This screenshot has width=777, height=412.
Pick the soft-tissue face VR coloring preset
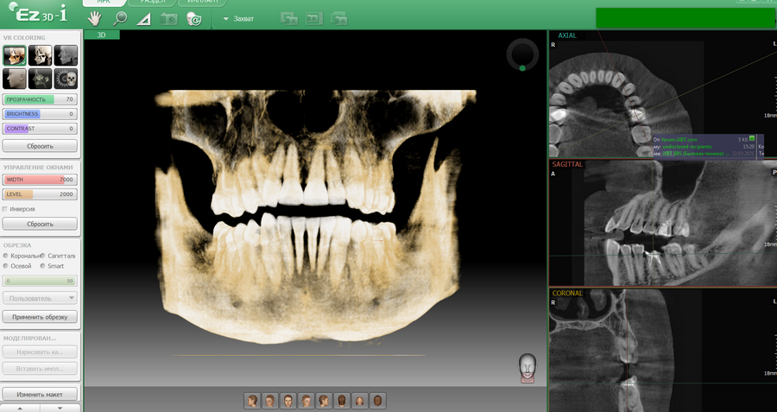(14, 79)
